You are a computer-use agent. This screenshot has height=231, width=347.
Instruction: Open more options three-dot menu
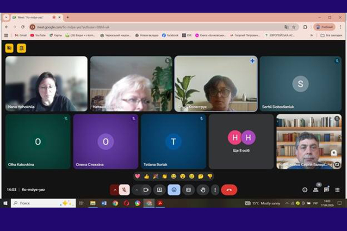(215, 189)
